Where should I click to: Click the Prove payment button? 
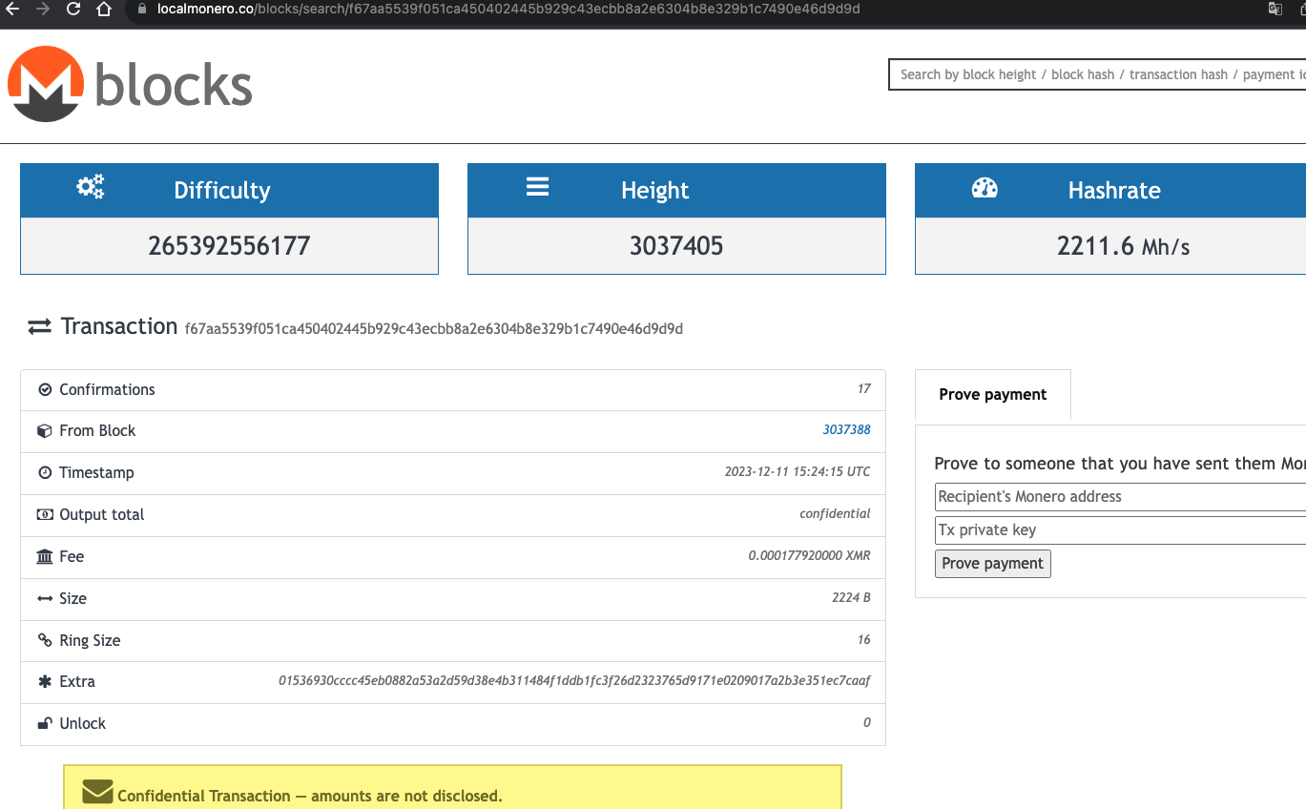[x=992, y=564]
